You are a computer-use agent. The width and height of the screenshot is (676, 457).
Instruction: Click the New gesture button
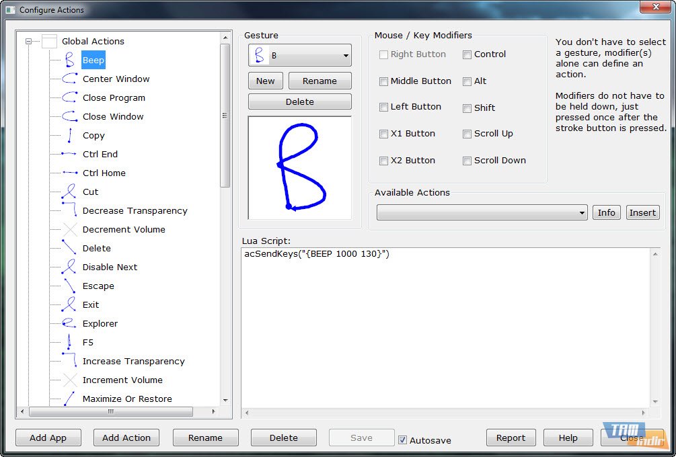266,81
